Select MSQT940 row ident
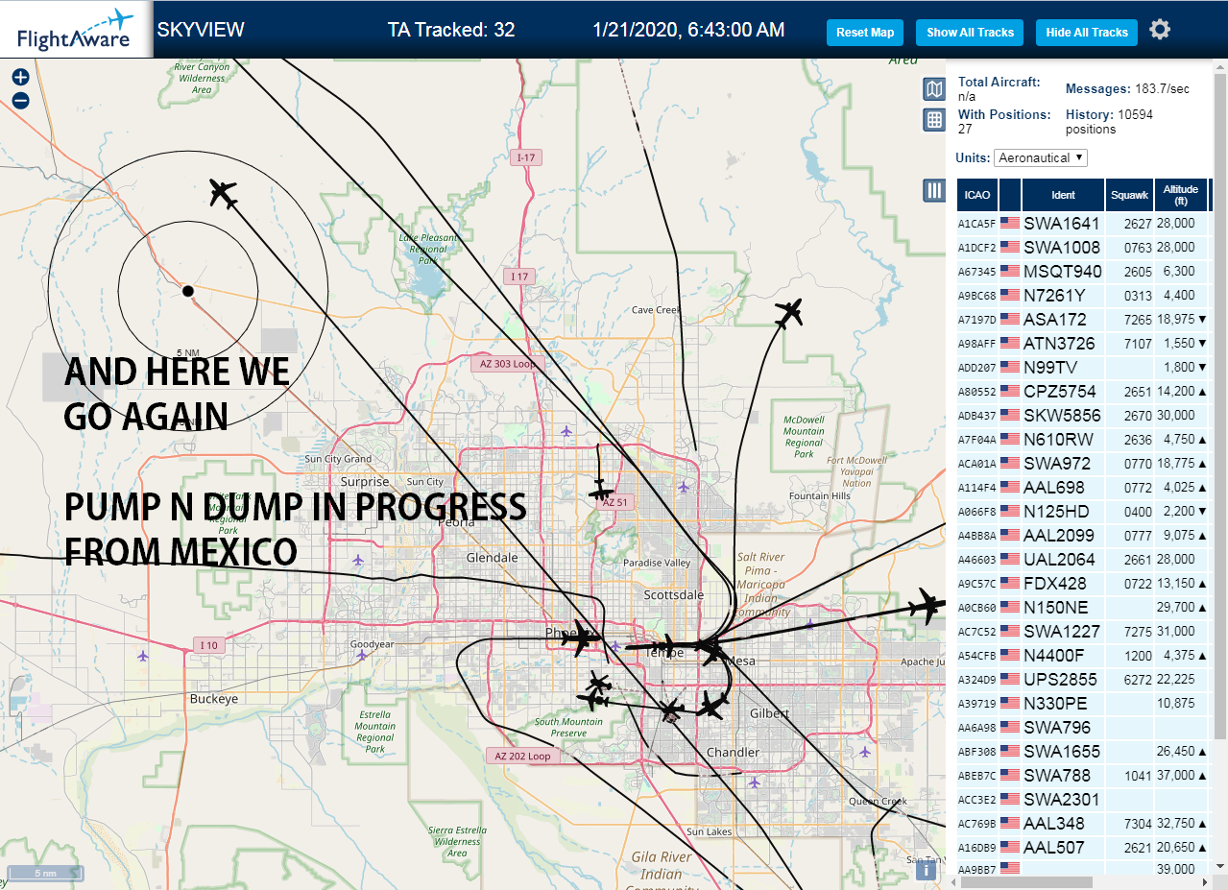Image resolution: width=1228 pixels, height=890 pixels. click(x=1063, y=271)
